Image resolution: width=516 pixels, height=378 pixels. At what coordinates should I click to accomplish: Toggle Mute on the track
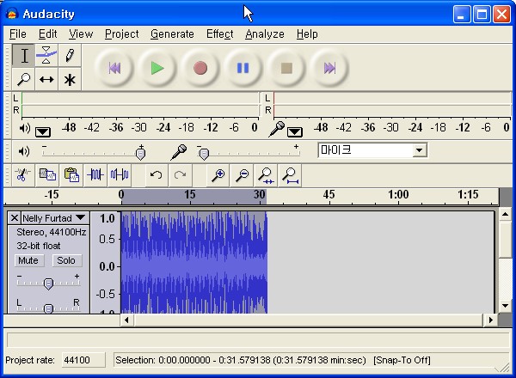pyautogui.click(x=28, y=260)
